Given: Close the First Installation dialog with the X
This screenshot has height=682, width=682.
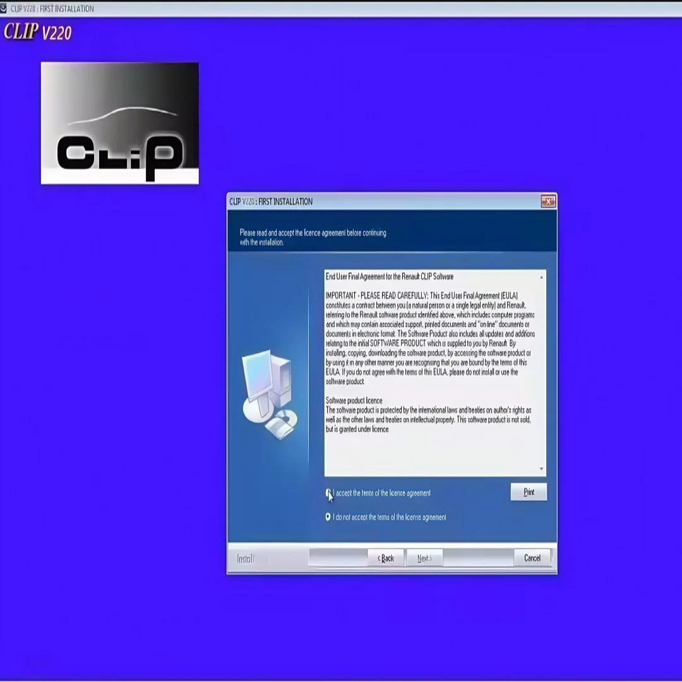Looking at the screenshot, I should 548,201.
